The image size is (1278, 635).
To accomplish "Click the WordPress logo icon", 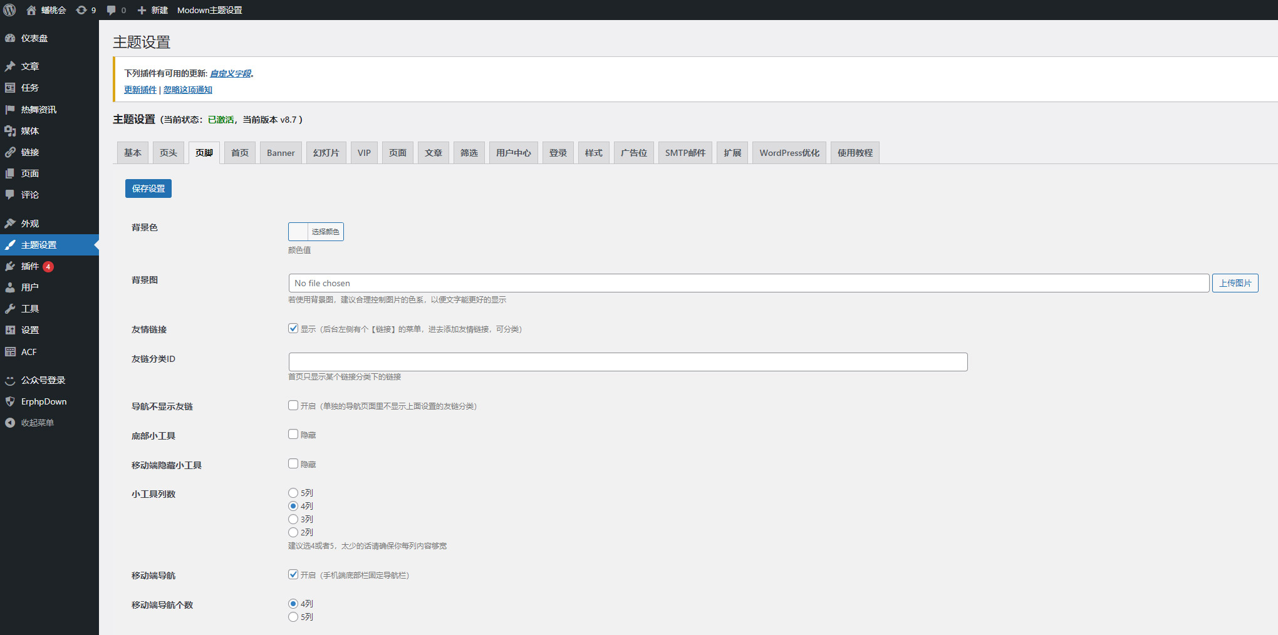I will point(10,10).
